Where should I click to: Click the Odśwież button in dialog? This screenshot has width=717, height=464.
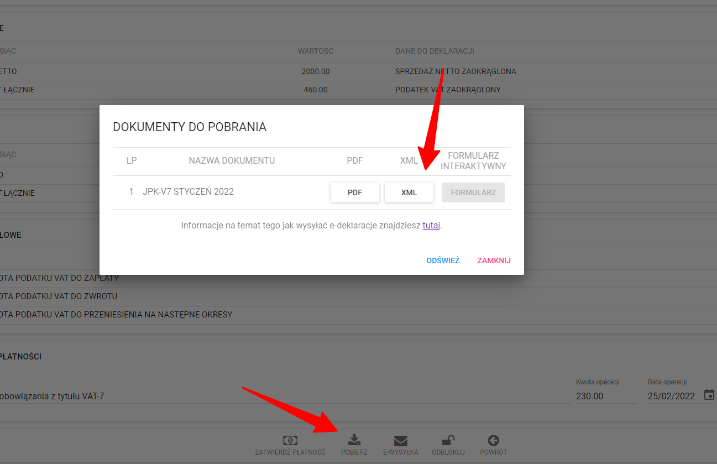pyautogui.click(x=443, y=260)
